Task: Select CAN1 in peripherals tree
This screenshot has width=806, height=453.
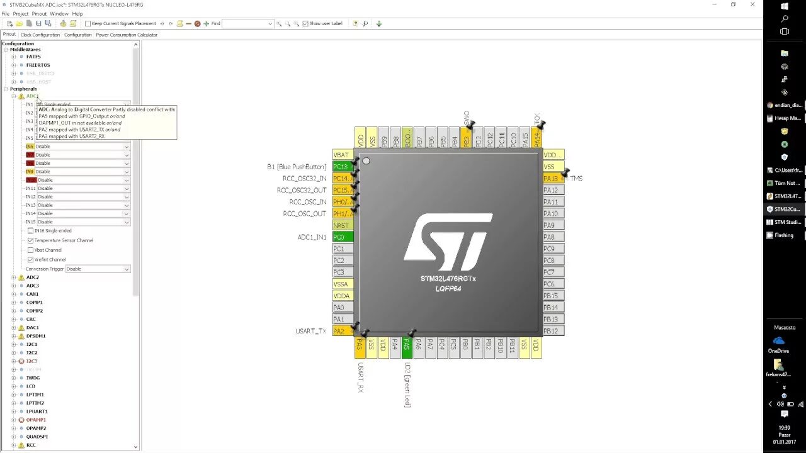Action: point(32,294)
